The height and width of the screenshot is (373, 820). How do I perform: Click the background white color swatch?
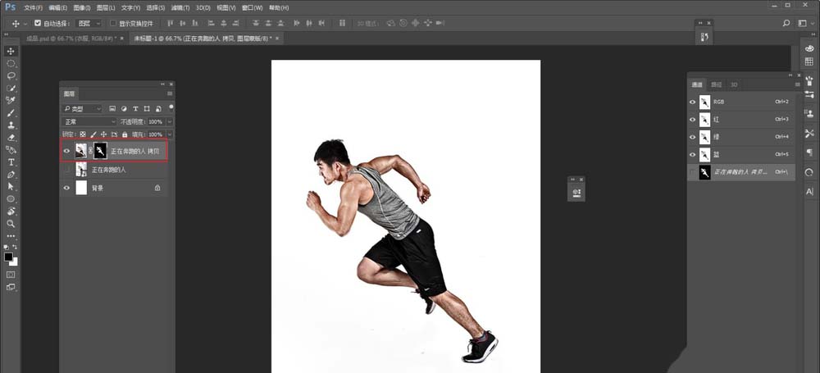(15, 262)
